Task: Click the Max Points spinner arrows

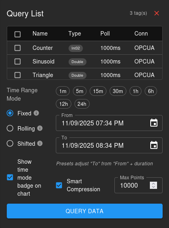Action: click(153, 185)
